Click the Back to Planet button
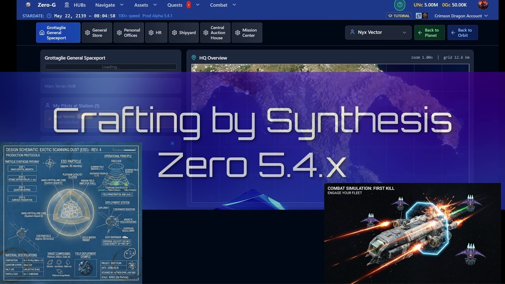The image size is (505, 284). (429, 33)
